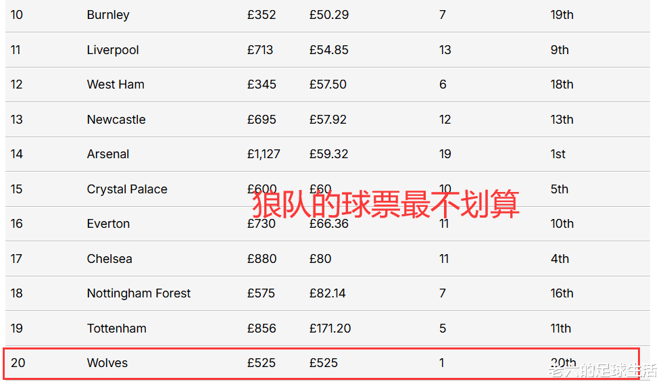Screen dimensions: 665x388
Task: Click Chelsea's 4th position cell
Action: point(560,259)
